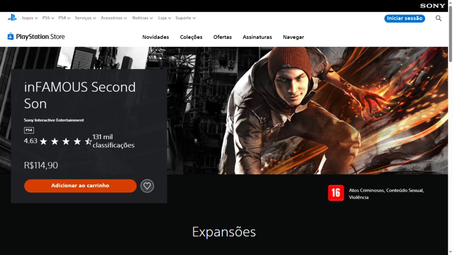Click the vertical scrollbar thumb

coord(450,33)
